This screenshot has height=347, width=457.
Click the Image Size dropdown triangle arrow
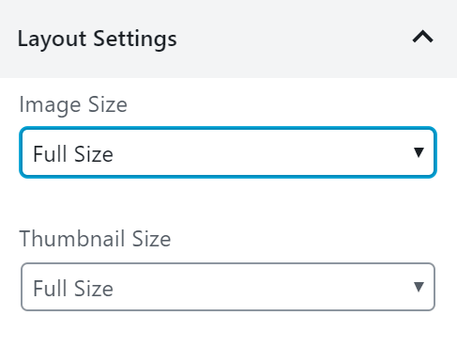(x=419, y=152)
